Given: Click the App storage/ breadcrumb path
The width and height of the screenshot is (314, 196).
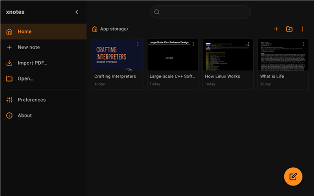Looking at the screenshot, I should click(x=114, y=29).
